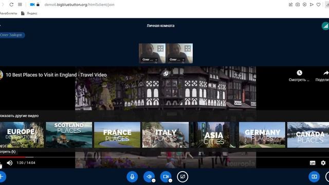Image resolution: width=329 pixels, height=185 pixels.
Task: Mute the BigBlueButton microphone
Action: (x=132, y=177)
